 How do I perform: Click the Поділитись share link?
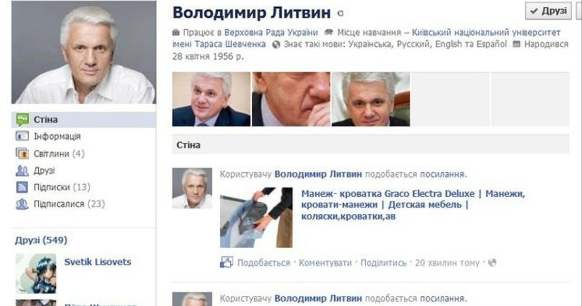click(x=384, y=263)
